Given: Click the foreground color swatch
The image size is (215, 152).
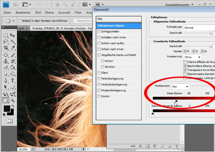Looking at the screenshot, I should (x=7, y=109).
